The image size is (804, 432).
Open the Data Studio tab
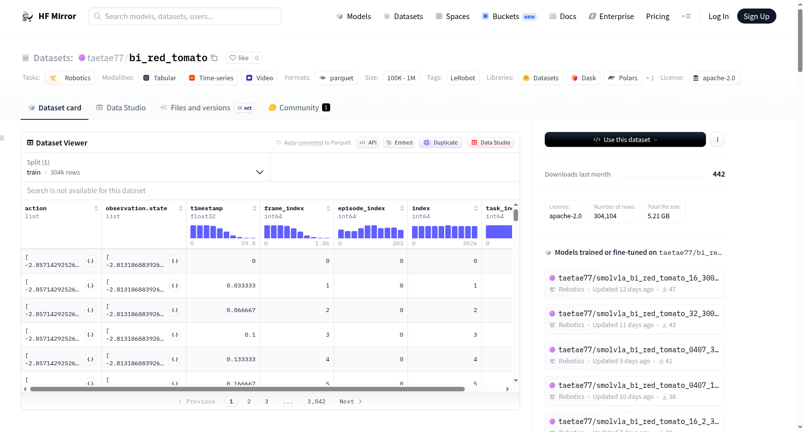coord(121,107)
